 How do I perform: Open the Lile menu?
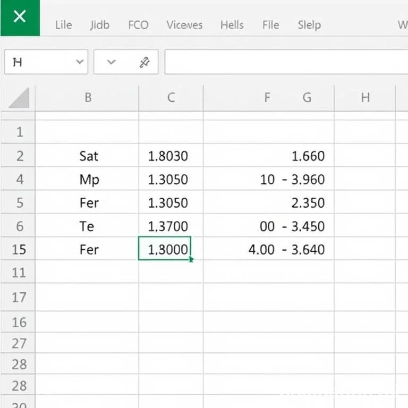click(63, 25)
